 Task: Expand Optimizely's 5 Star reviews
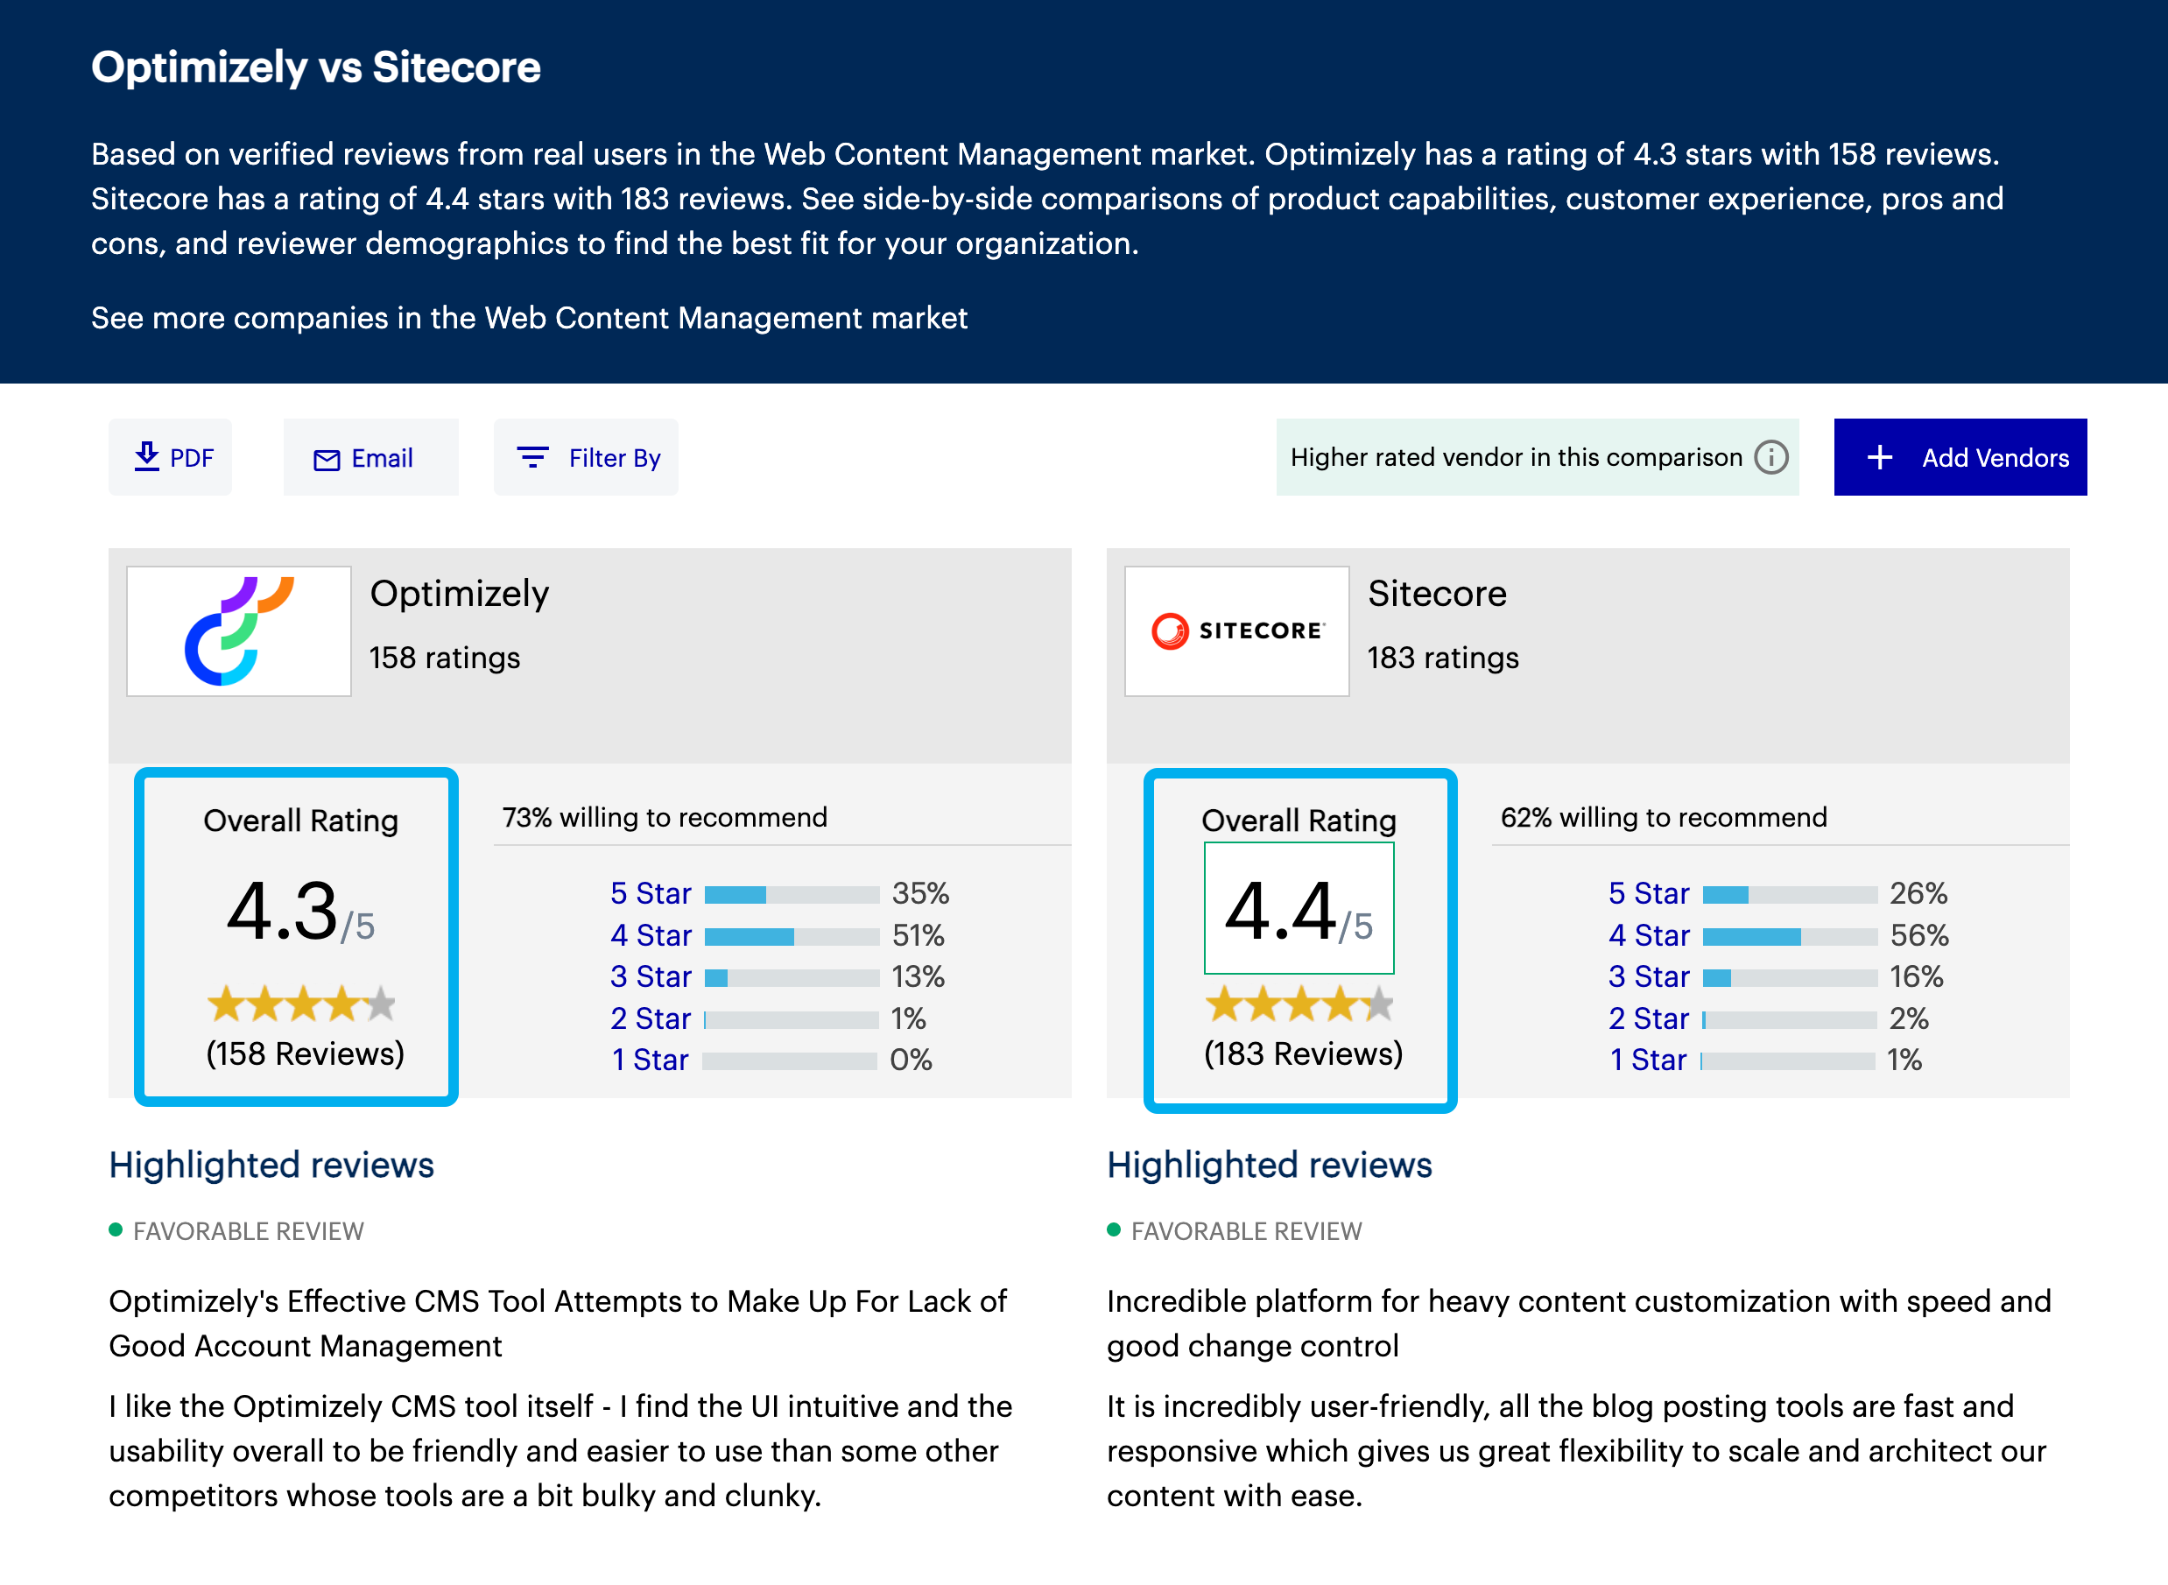pos(650,893)
